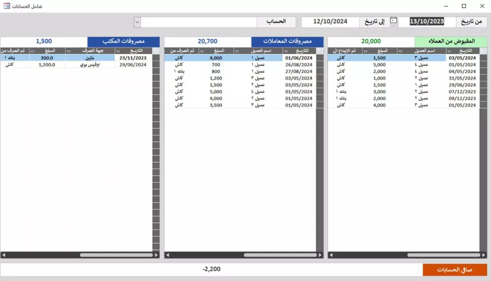Select the date cell 31/05/2024

click(462, 78)
